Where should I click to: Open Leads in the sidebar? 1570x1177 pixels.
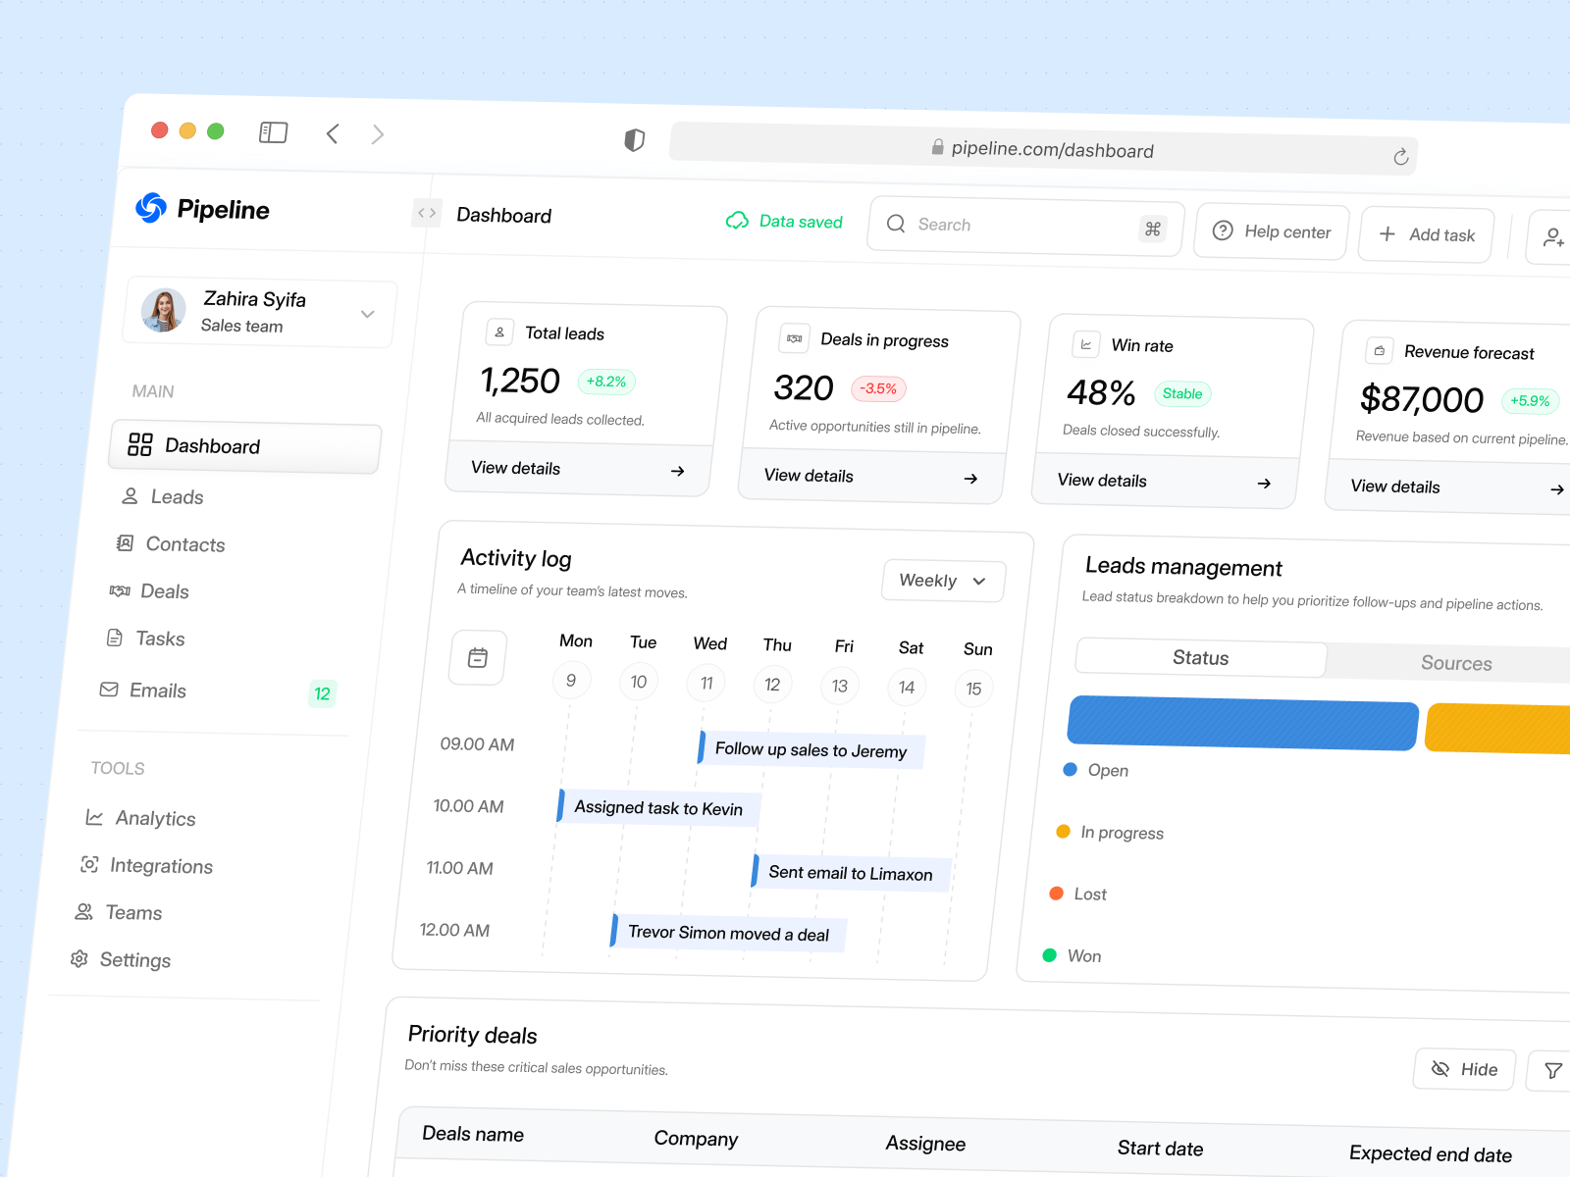tap(162, 497)
